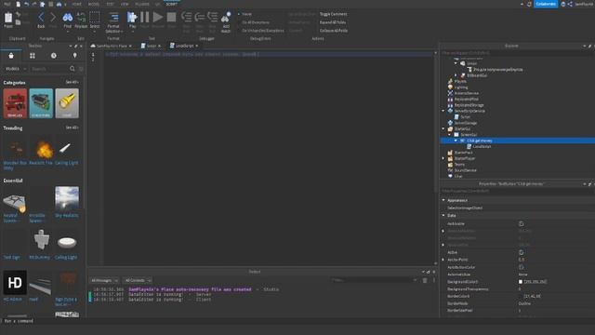This screenshot has height=335, width=595.
Task: Clear the Output panel with trash icon
Action: pyautogui.click(x=425, y=280)
